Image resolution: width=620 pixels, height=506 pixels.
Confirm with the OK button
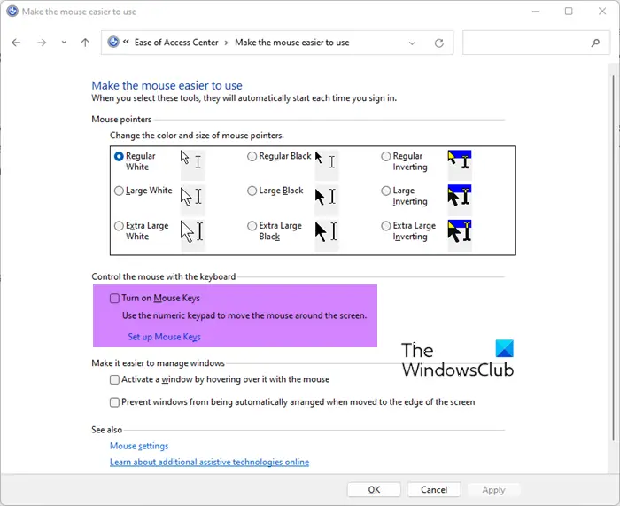coord(374,490)
